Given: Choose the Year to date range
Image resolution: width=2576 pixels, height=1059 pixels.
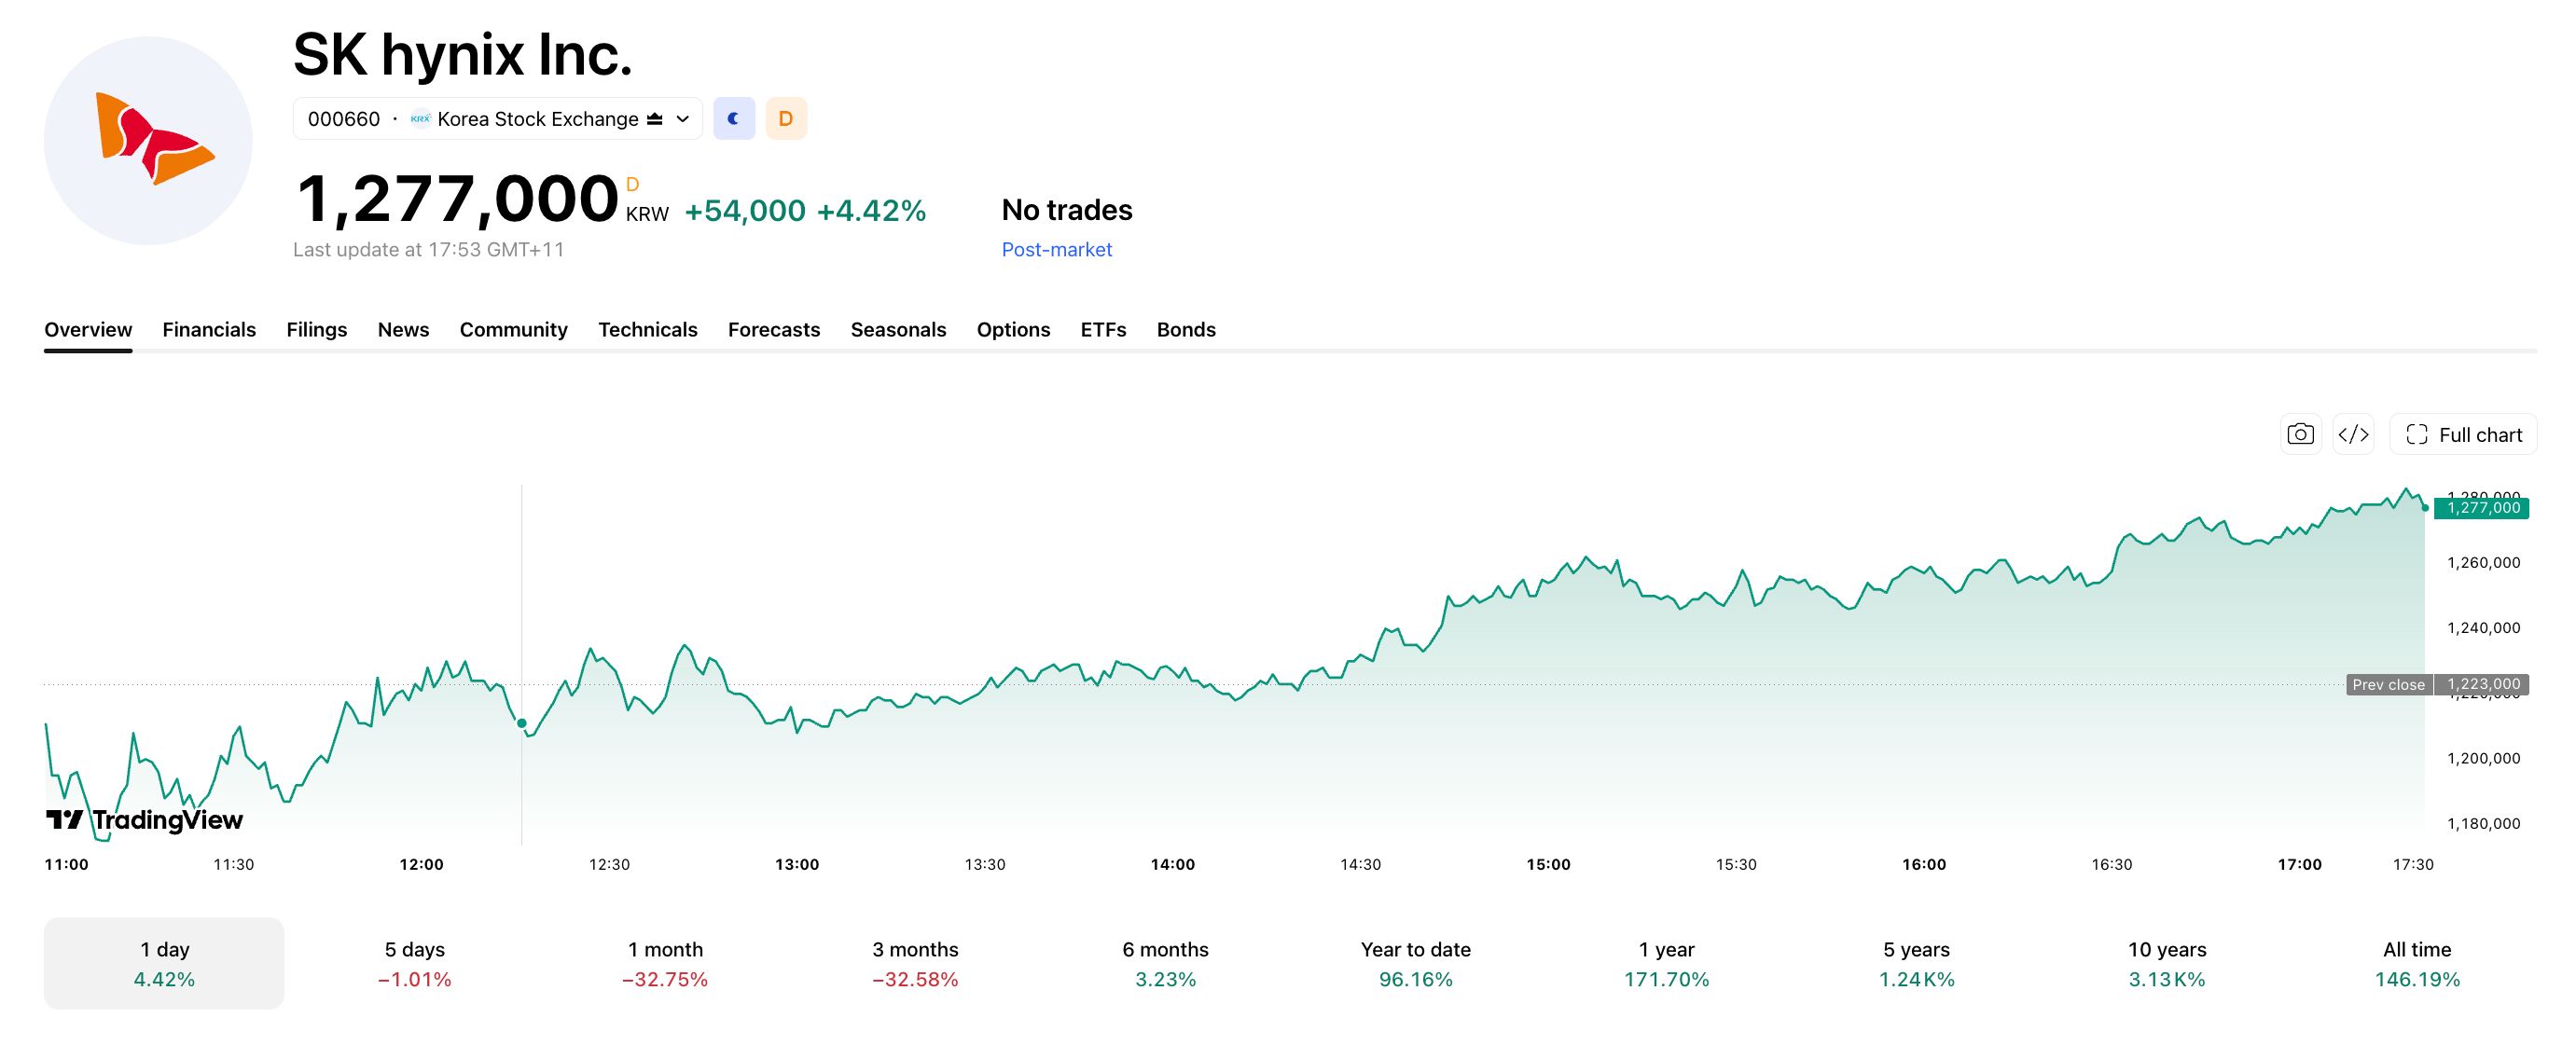Looking at the screenshot, I should 1416,963.
